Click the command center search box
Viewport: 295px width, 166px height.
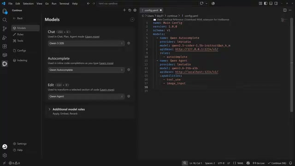pyautogui.click(x=147, y=3)
